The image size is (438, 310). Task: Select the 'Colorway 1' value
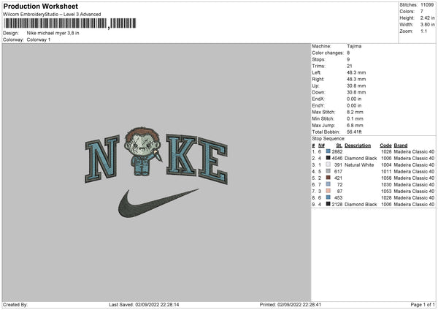(x=39, y=39)
